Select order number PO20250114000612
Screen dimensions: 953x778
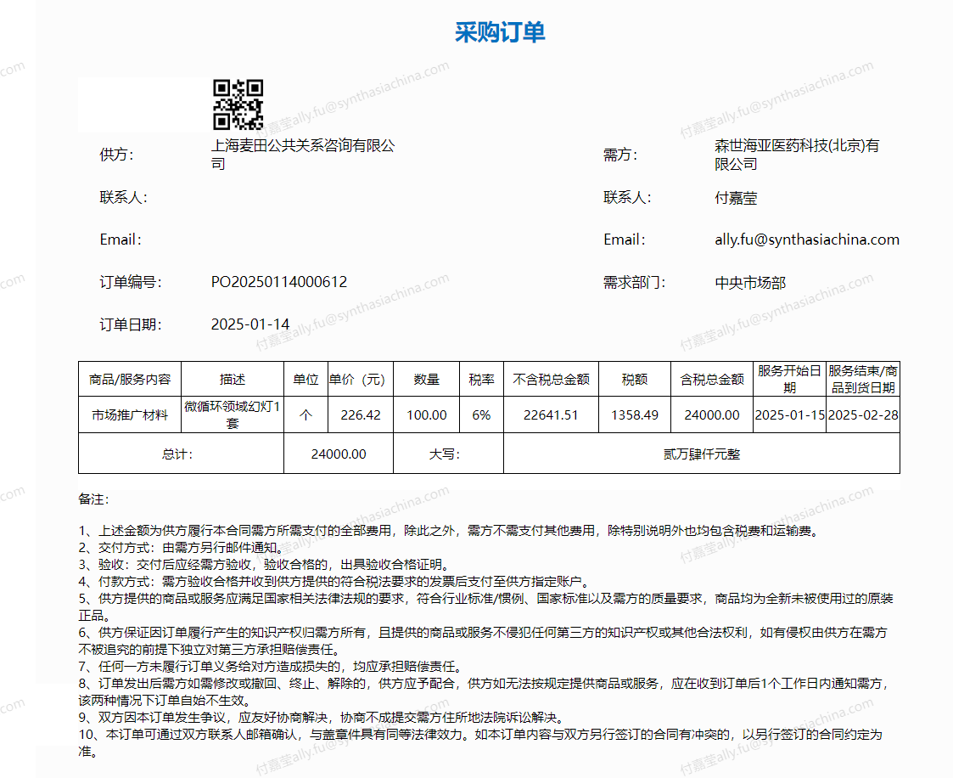[x=278, y=282]
